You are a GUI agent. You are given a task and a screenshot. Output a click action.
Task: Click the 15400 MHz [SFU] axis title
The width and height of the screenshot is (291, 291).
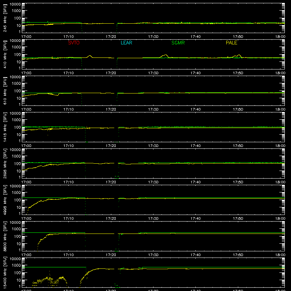tap(5, 272)
